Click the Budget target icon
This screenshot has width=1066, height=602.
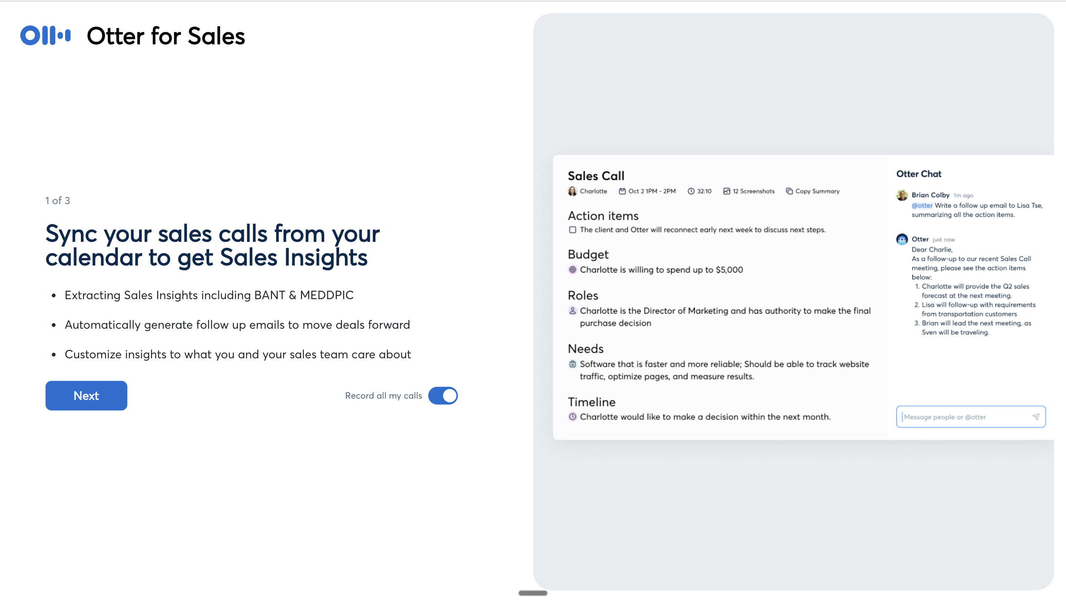[x=572, y=270]
